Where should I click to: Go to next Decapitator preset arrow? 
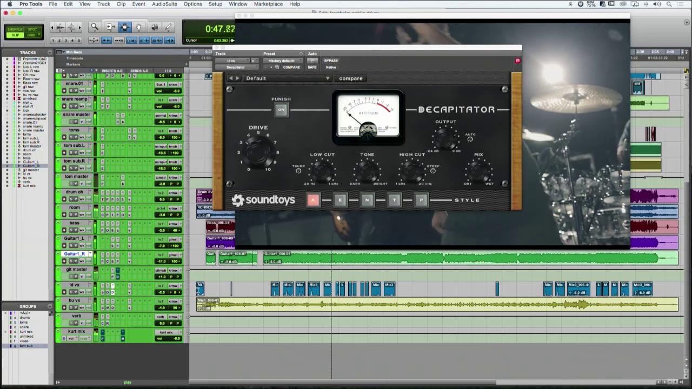pyautogui.click(x=237, y=78)
